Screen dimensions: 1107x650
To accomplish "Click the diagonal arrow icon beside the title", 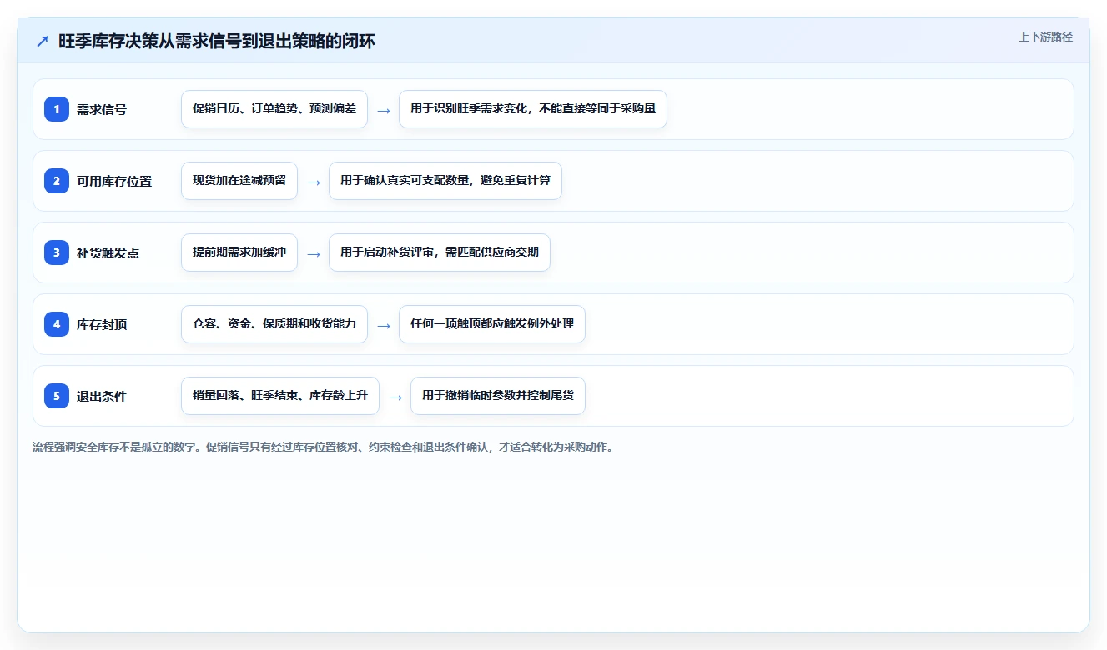I will [43, 42].
